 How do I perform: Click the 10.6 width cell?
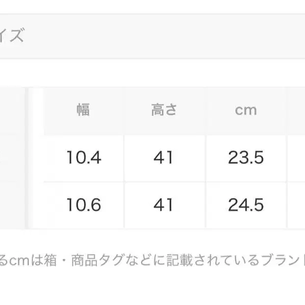coord(83,204)
